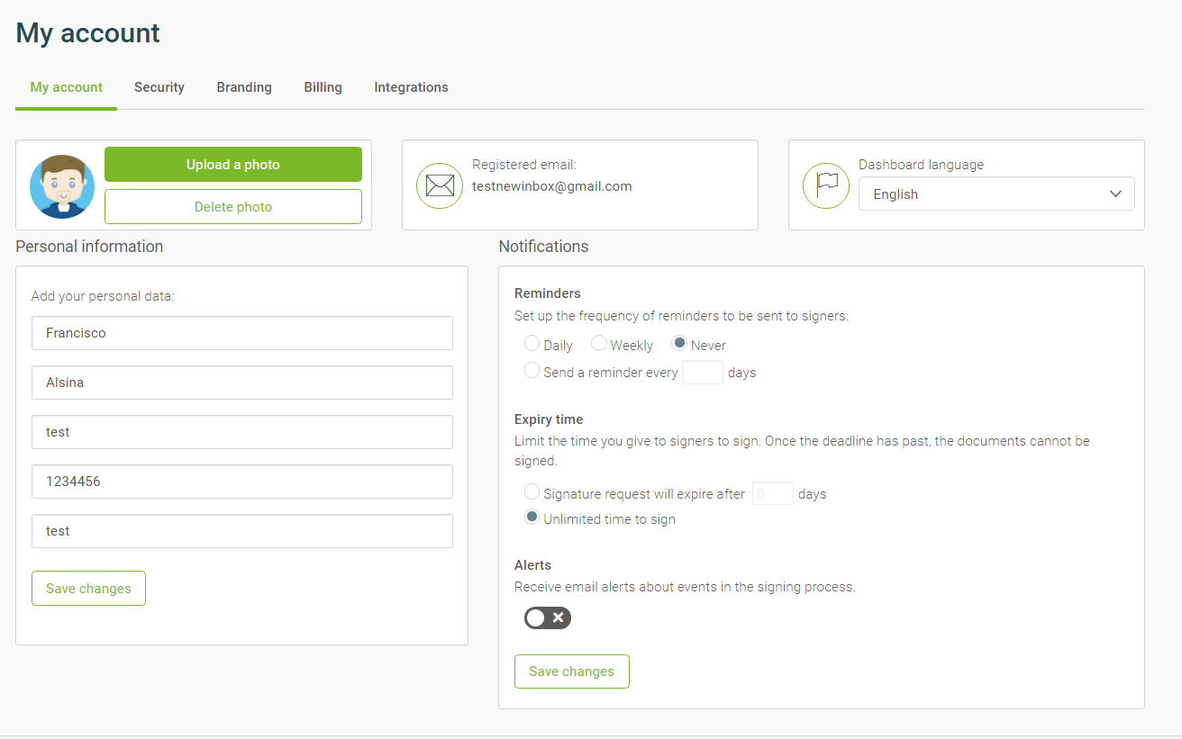
Task: Select the Daily reminders radio button
Action: [532, 343]
